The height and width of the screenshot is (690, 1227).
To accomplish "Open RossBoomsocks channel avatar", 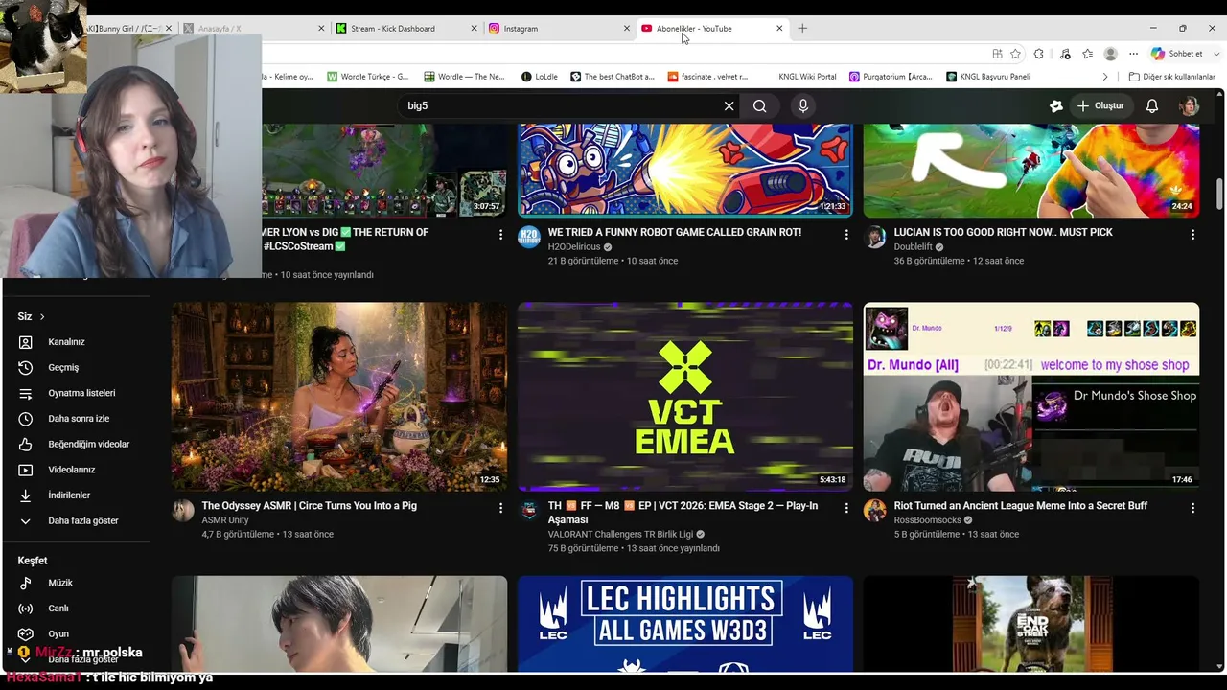I will coord(875,511).
